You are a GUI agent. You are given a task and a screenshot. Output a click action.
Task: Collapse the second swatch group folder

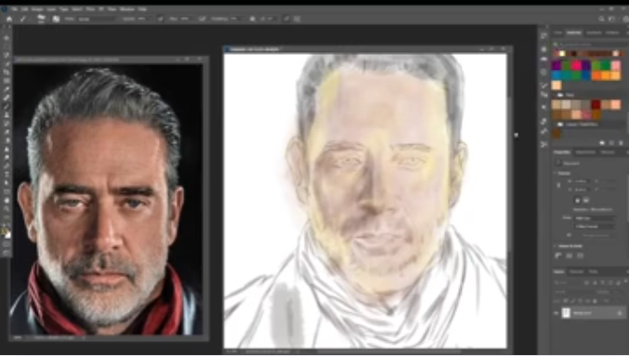point(560,125)
